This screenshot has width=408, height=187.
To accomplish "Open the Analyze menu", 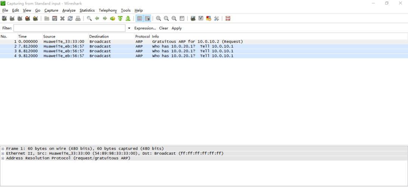I will [69, 11].
